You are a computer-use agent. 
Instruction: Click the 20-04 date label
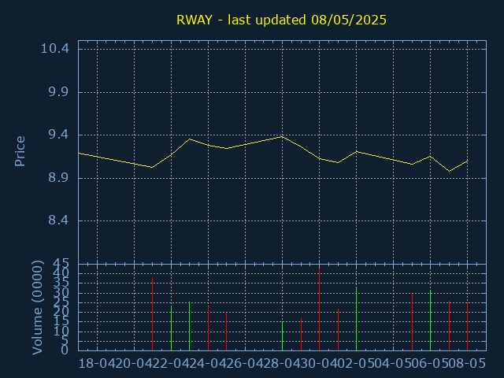pos(134,364)
